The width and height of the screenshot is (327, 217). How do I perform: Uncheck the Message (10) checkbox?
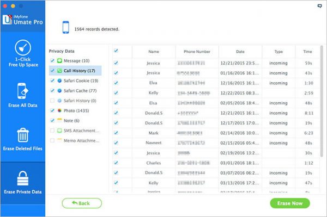click(x=52, y=60)
